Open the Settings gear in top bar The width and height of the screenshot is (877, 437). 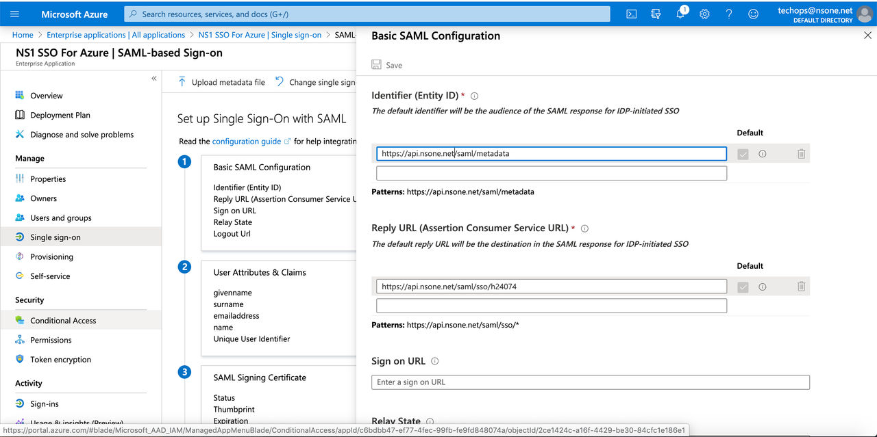point(704,14)
